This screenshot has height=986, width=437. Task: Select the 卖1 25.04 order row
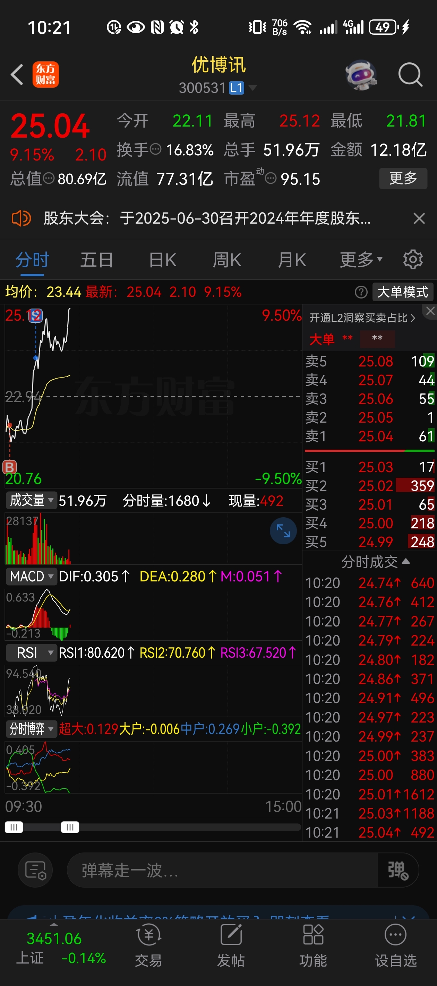click(370, 436)
